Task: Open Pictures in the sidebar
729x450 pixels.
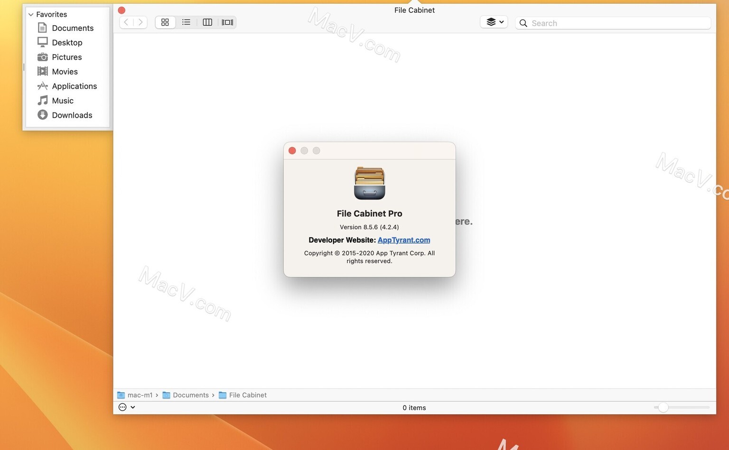Action: (x=68, y=57)
